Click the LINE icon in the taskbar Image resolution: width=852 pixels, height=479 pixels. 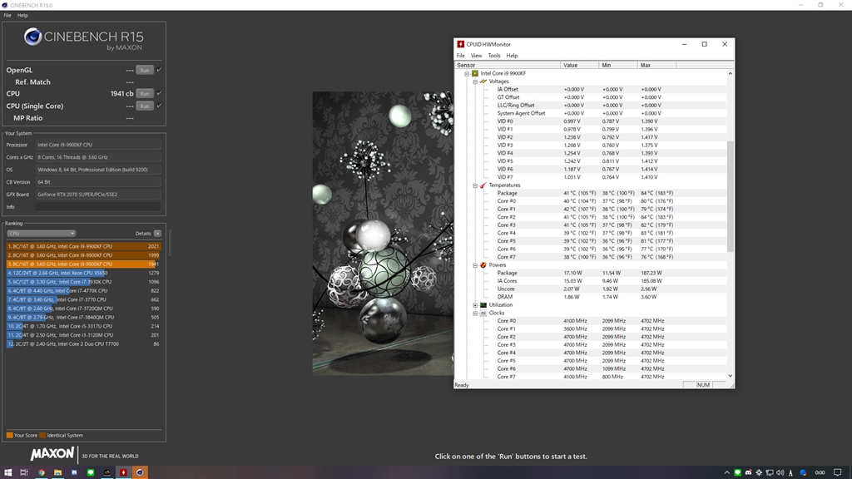coord(91,472)
